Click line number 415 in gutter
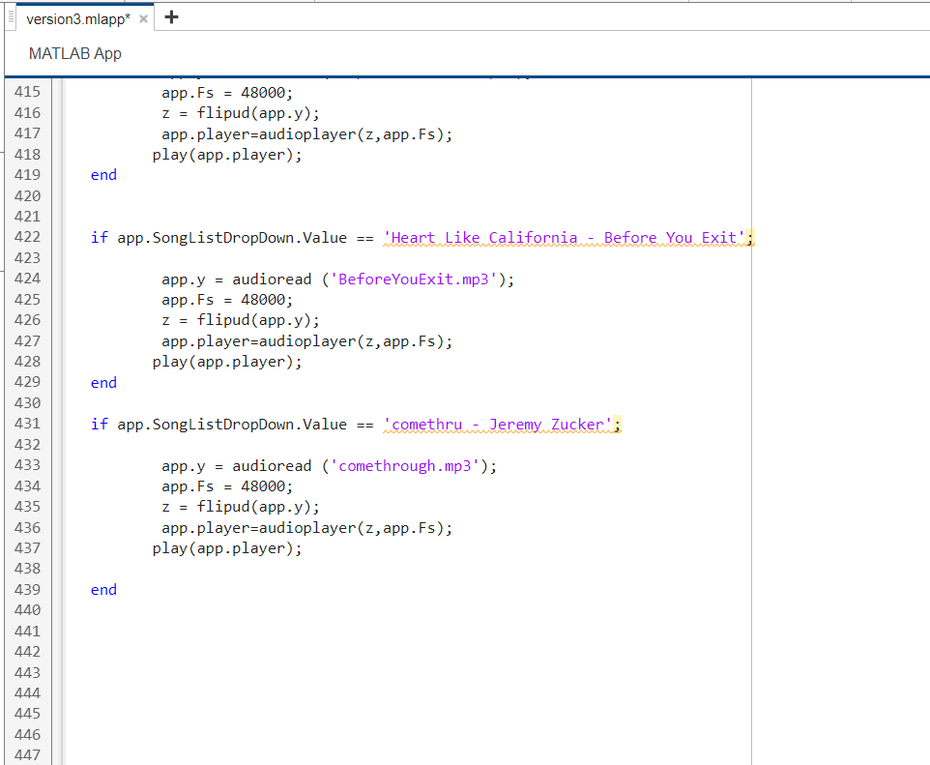This screenshot has width=930, height=765. [x=27, y=92]
